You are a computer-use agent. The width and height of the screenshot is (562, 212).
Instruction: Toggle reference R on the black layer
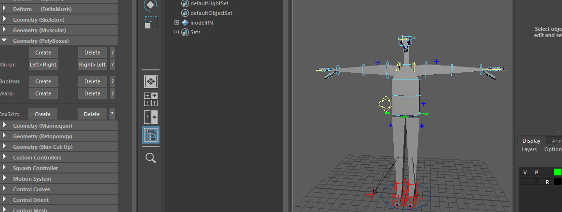coord(548,182)
